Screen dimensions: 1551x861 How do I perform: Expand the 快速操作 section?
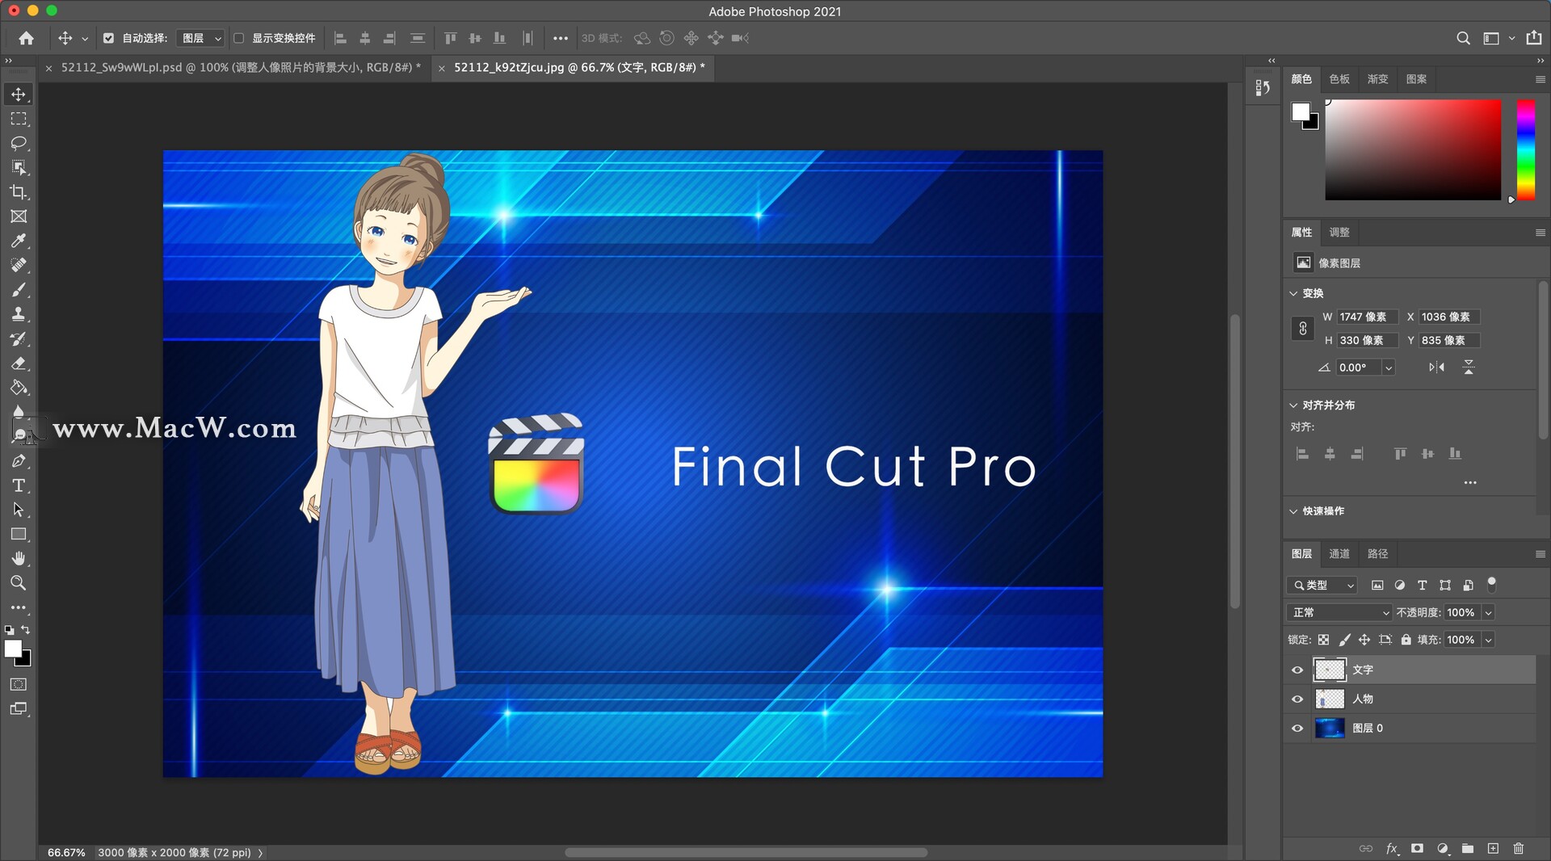point(1293,511)
